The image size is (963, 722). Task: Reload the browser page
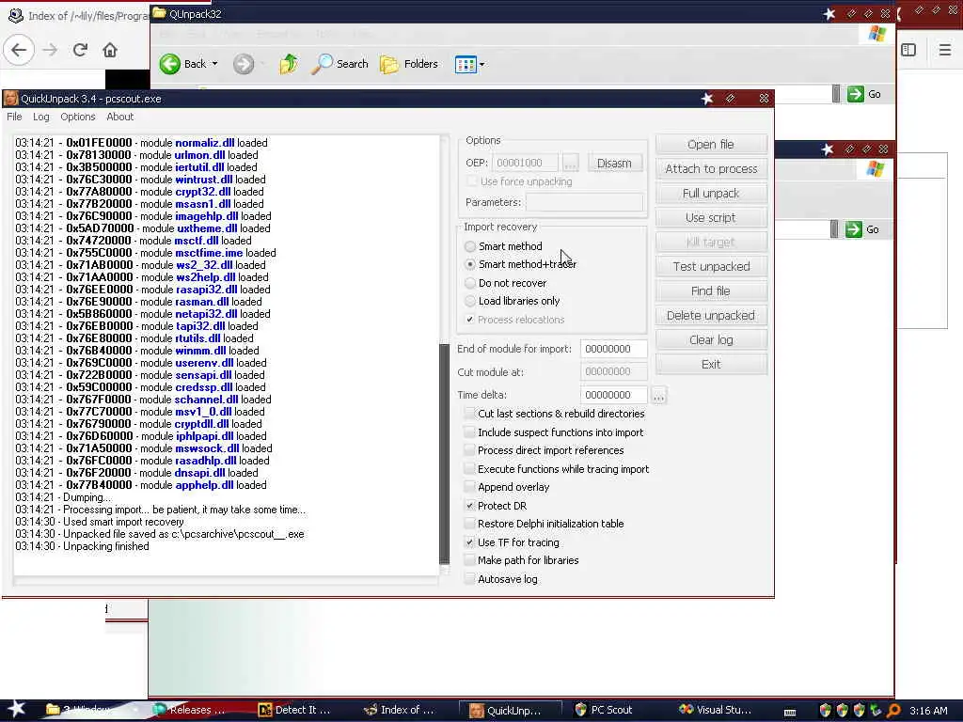81,50
